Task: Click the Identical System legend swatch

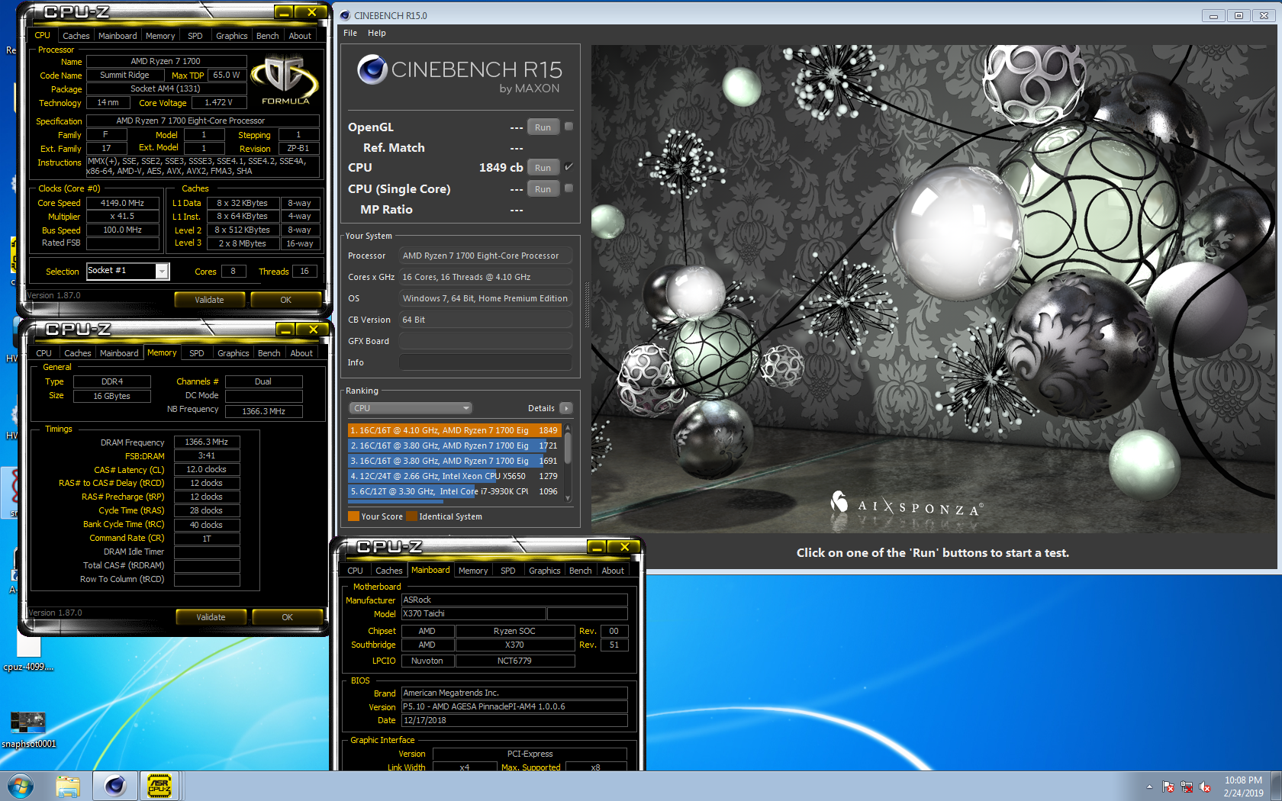Action: tap(411, 516)
